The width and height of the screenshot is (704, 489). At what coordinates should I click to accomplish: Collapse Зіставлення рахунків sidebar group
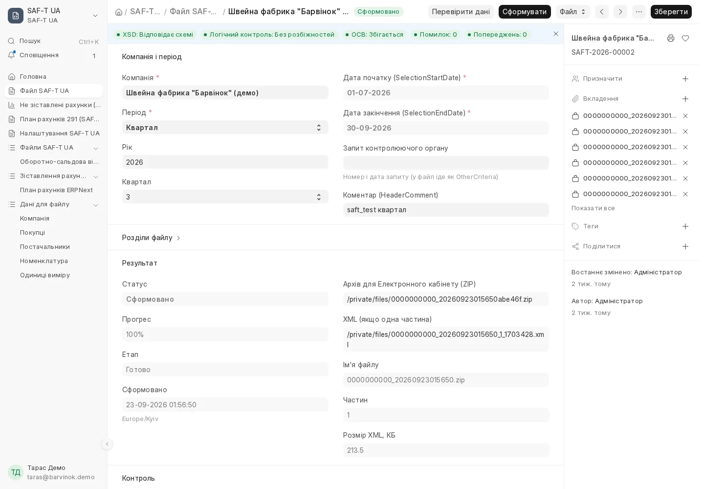tap(96, 176)
